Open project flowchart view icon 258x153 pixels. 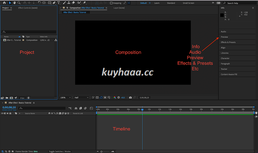point(56,40)
